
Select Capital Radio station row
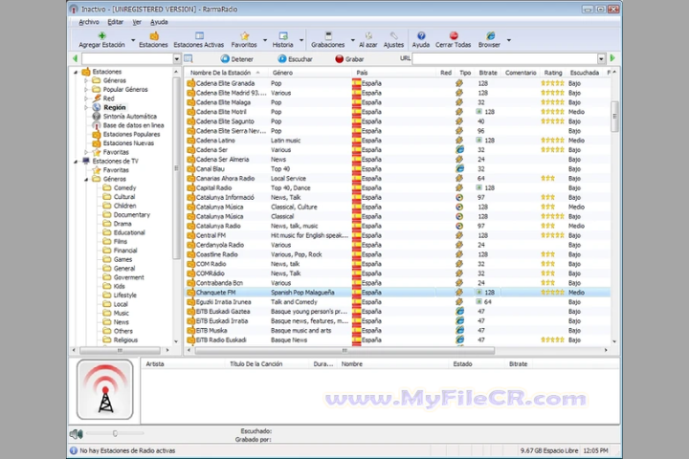pos(398,188)
